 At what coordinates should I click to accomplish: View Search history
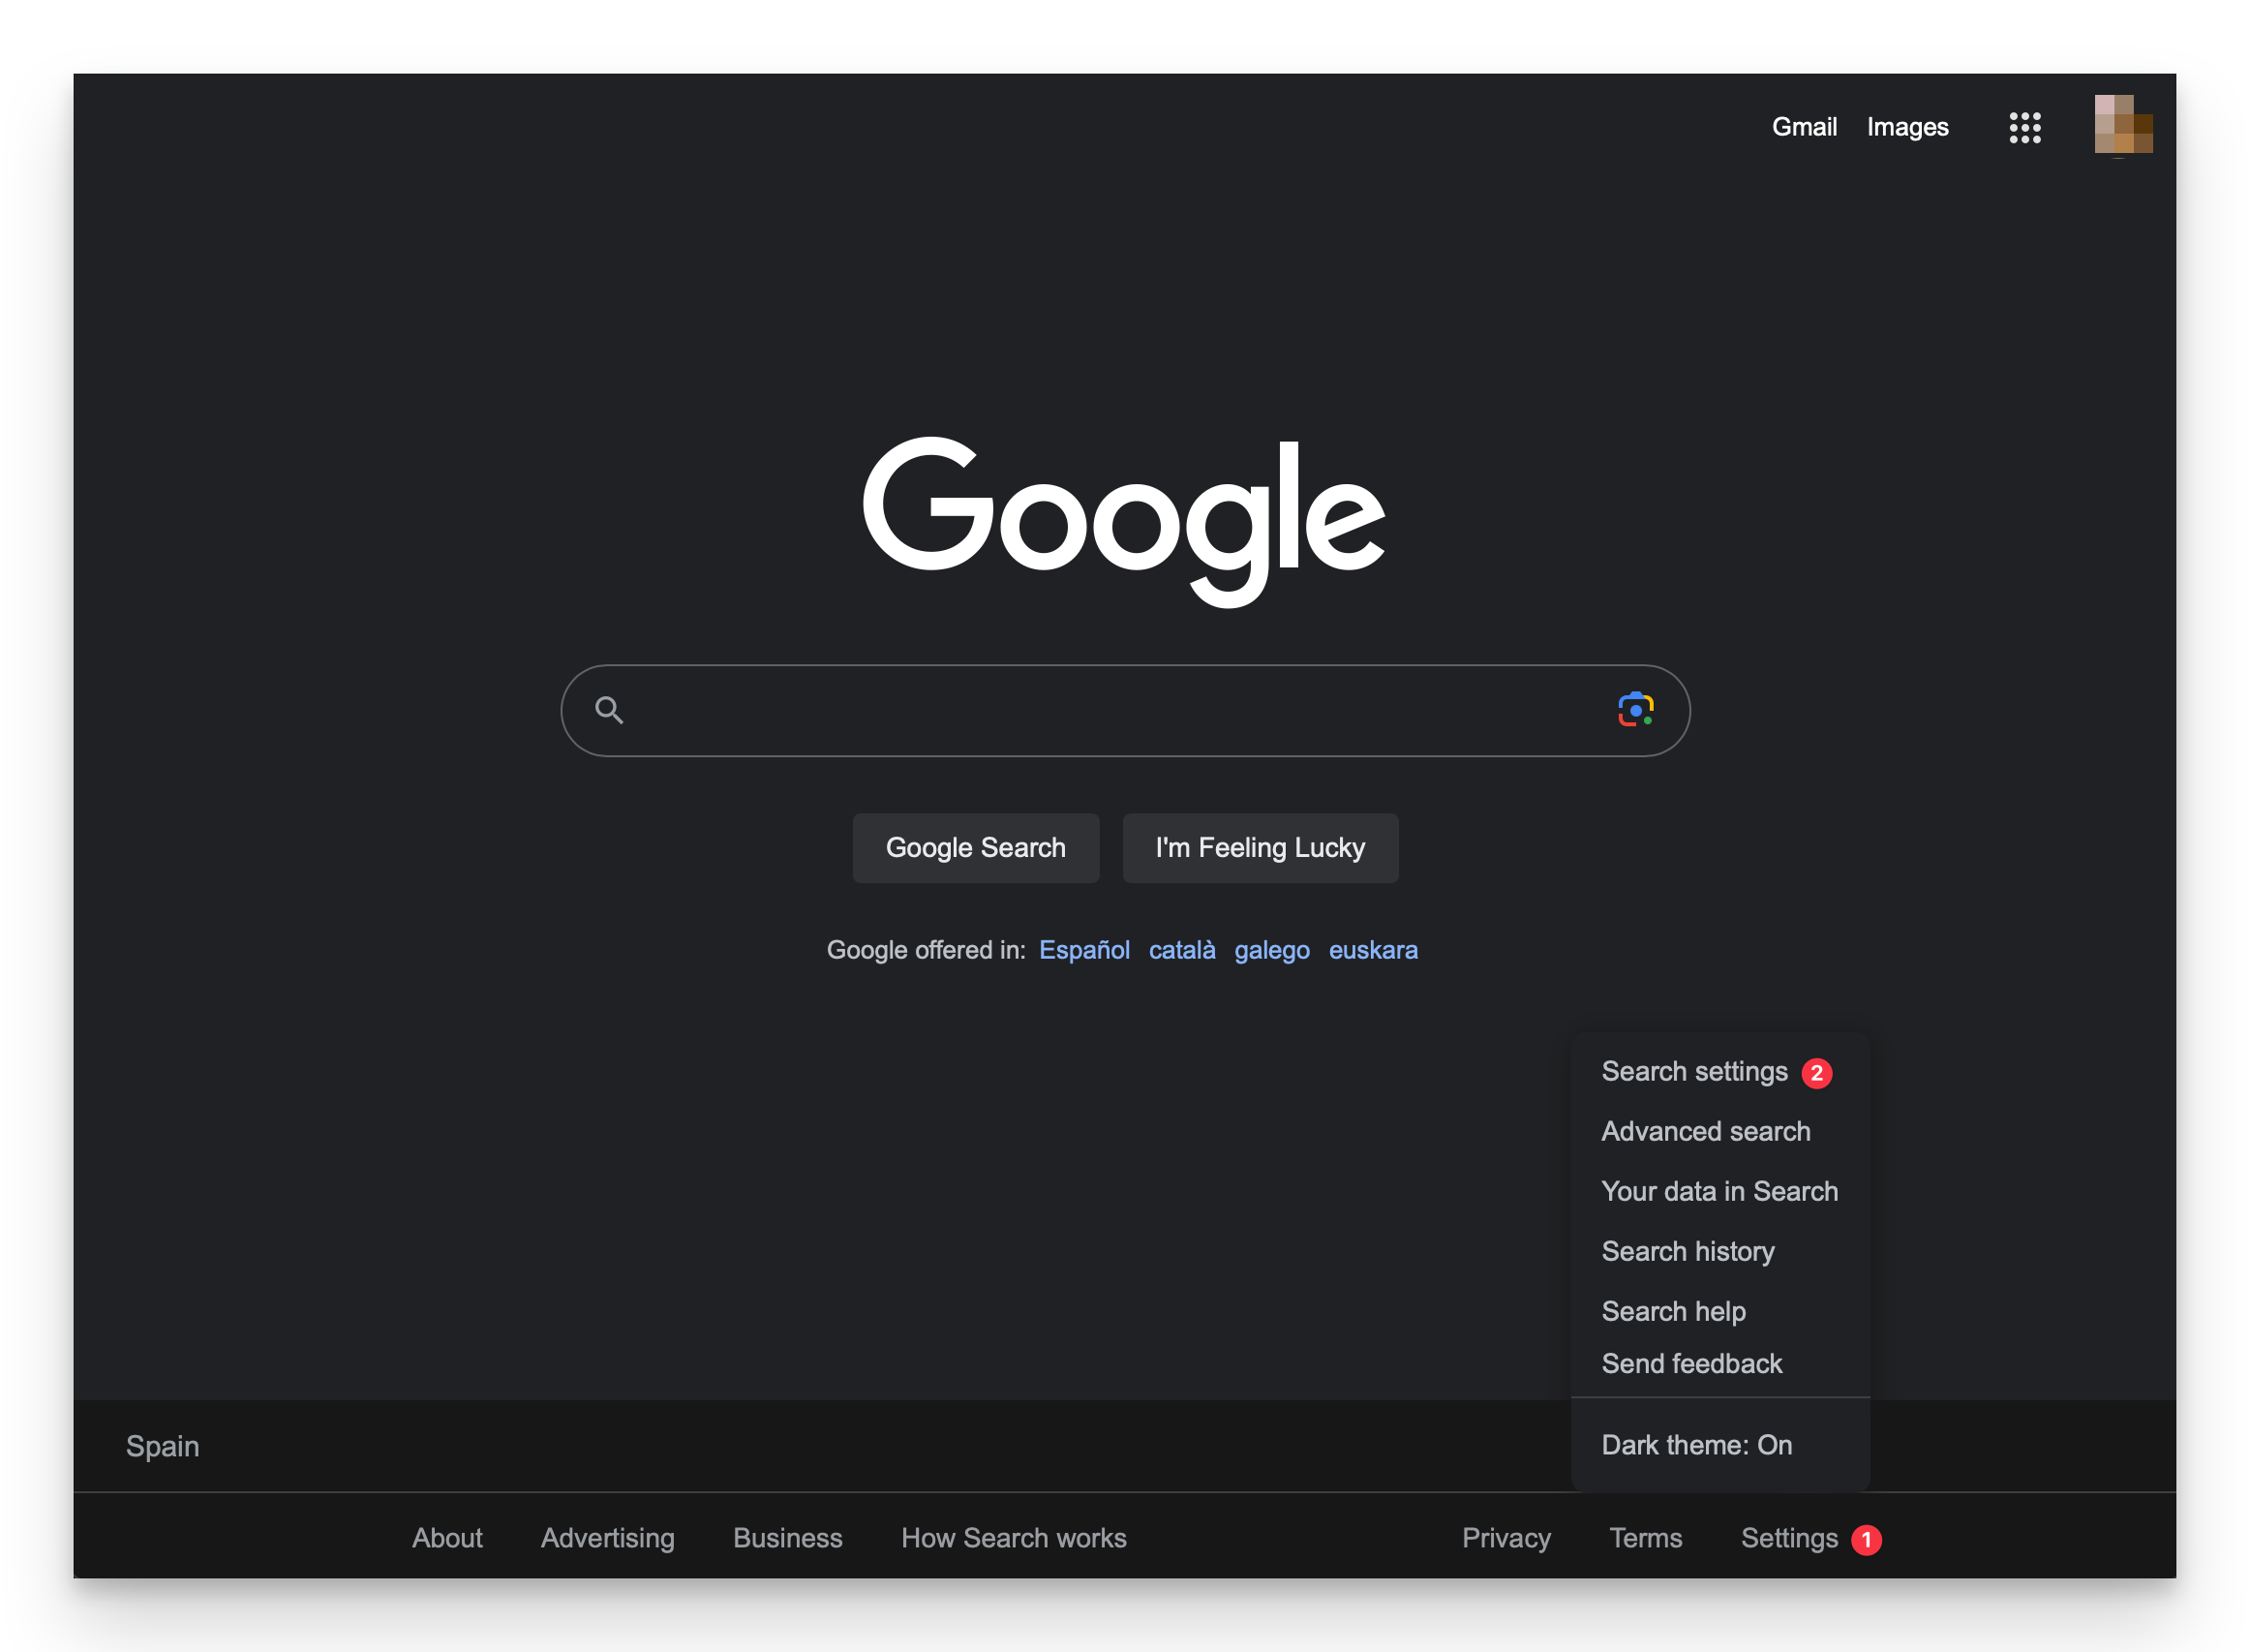click(x=1687, y=1251)
